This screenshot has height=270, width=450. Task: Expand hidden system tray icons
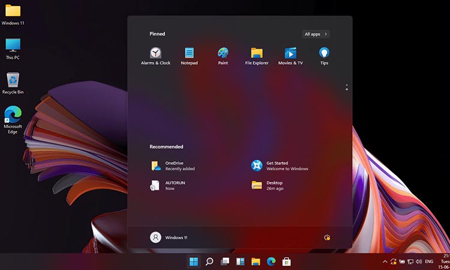[x=385, y=262]
